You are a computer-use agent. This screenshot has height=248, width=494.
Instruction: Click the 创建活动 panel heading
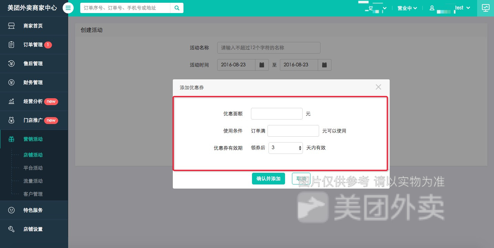pos(92,30)
